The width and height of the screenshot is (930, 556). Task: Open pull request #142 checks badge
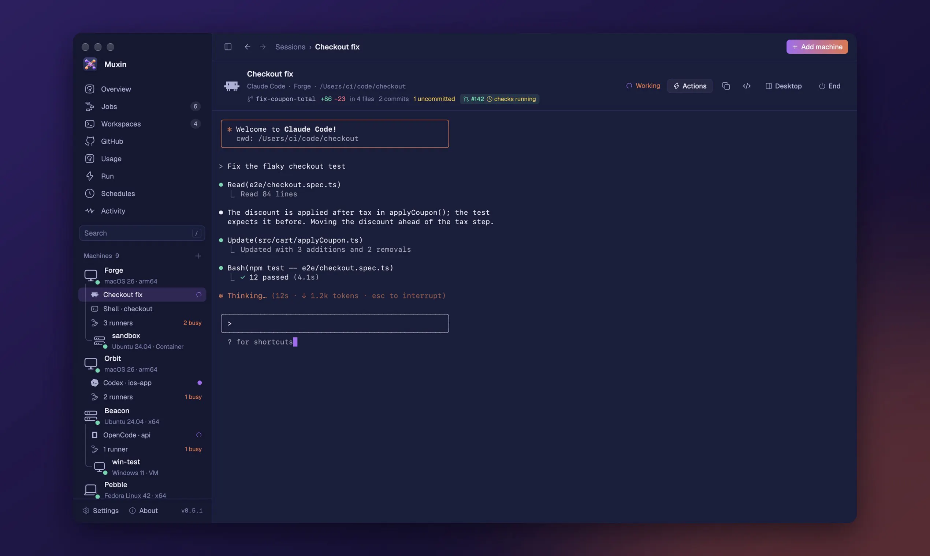tap(499, 99)
